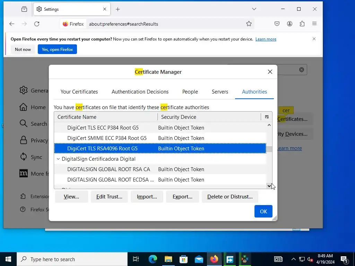Screen dimensions: 355x266
Task: Switch to Servers tab
Action: point(220,91)
